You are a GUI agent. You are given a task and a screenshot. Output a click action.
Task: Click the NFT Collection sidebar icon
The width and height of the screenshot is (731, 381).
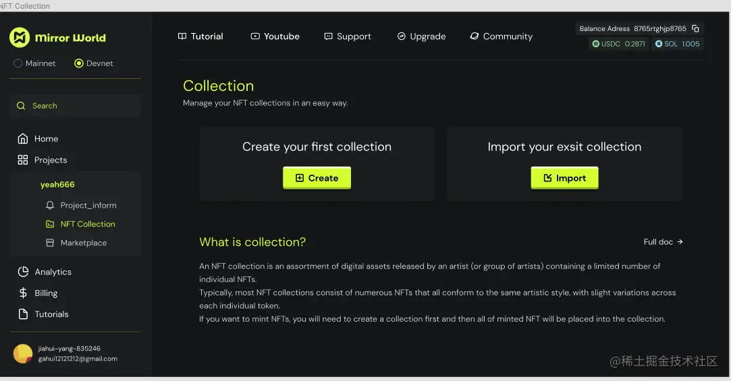coord(50,224)
